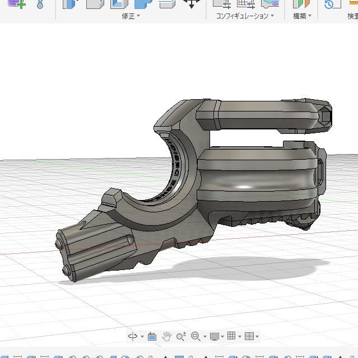Expand the Zoom Window dropdown arrow
This screenshot has height=358, width=358.
click(205, 337)
